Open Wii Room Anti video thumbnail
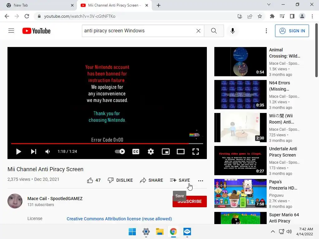 tap(240, 128)
